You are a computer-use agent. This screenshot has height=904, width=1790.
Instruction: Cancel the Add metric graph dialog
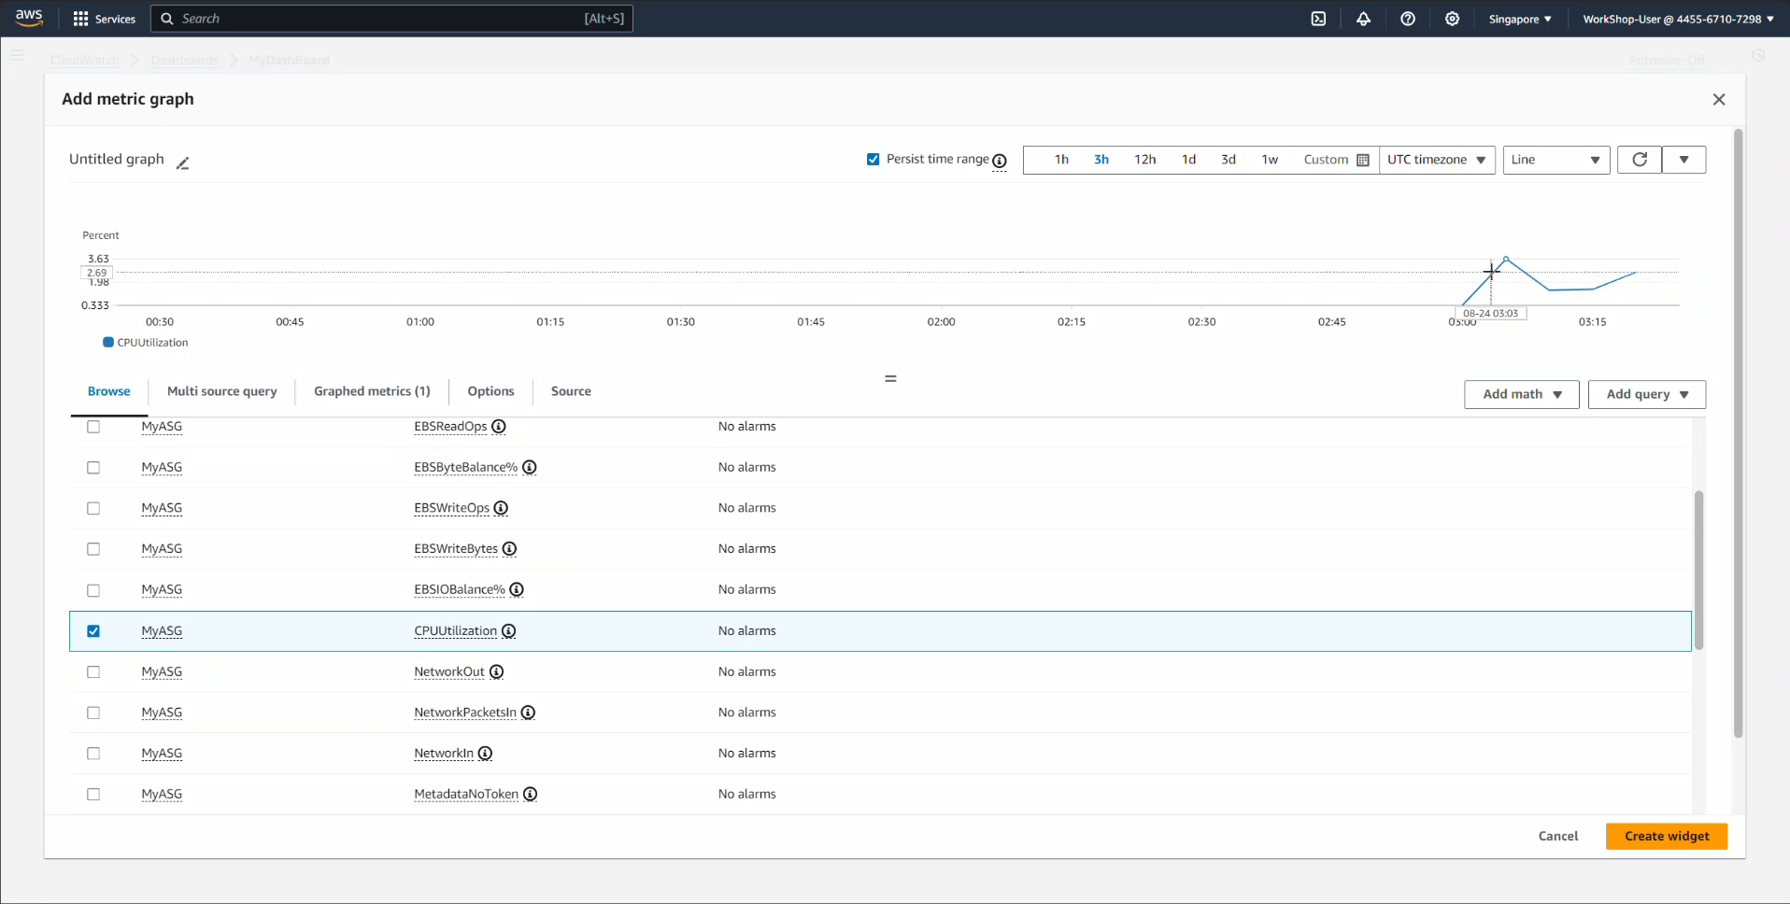pyautogui.click(x=1558, y=836)
